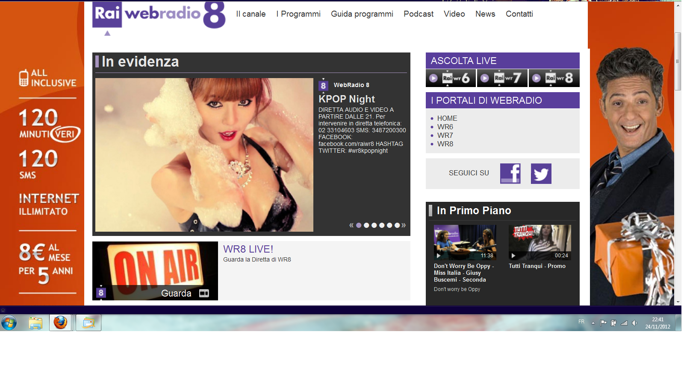Open the Podcast menu item
Image resolution: width=684 pixels, height=384 pixels.
(x=418, y=14)
